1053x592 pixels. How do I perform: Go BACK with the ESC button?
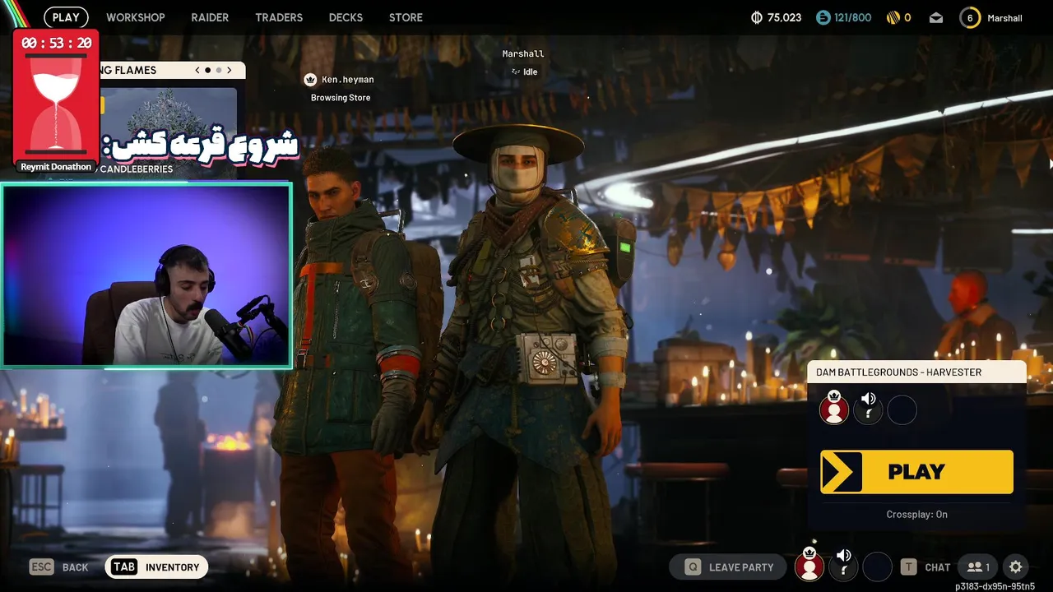coord(58,567)
